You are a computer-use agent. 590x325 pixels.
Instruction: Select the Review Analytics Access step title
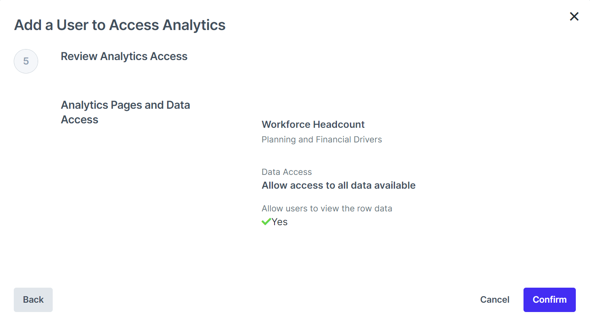tap(124, 56)
